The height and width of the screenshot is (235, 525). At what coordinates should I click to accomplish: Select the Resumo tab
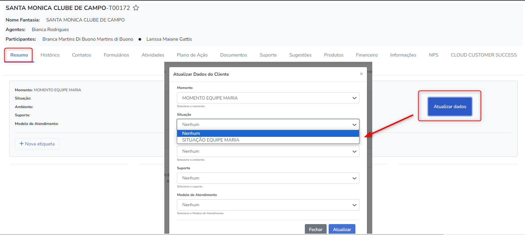click(x=19, y=55)
